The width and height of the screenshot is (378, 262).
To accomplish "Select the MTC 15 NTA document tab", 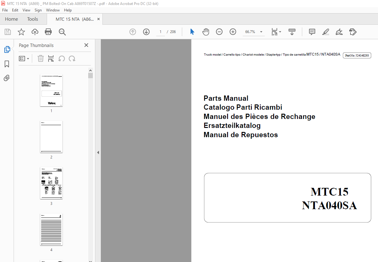I will click(x=75, y=19).
